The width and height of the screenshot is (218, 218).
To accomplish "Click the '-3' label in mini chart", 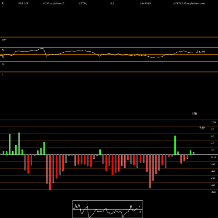I will tap(140, 212).
